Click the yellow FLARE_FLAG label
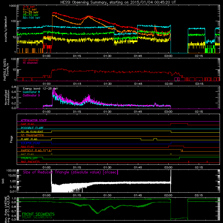 pos(29,139)
